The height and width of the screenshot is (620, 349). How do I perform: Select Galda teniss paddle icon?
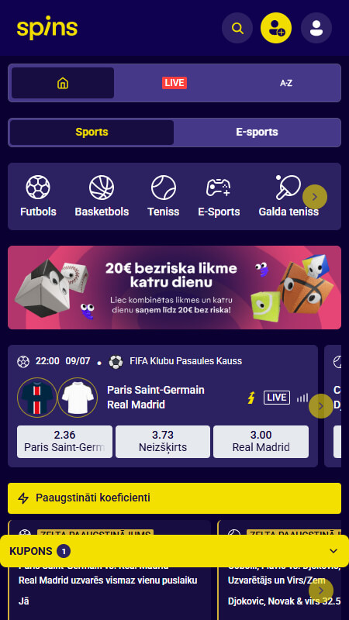coord(289,188)
